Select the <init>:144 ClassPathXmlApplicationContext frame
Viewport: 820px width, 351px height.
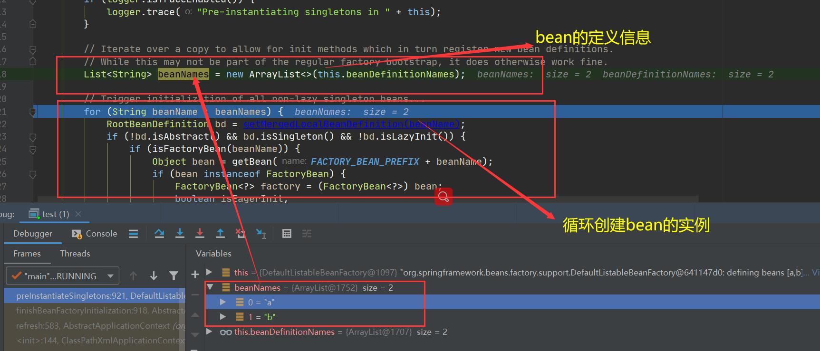coord(95,341)
